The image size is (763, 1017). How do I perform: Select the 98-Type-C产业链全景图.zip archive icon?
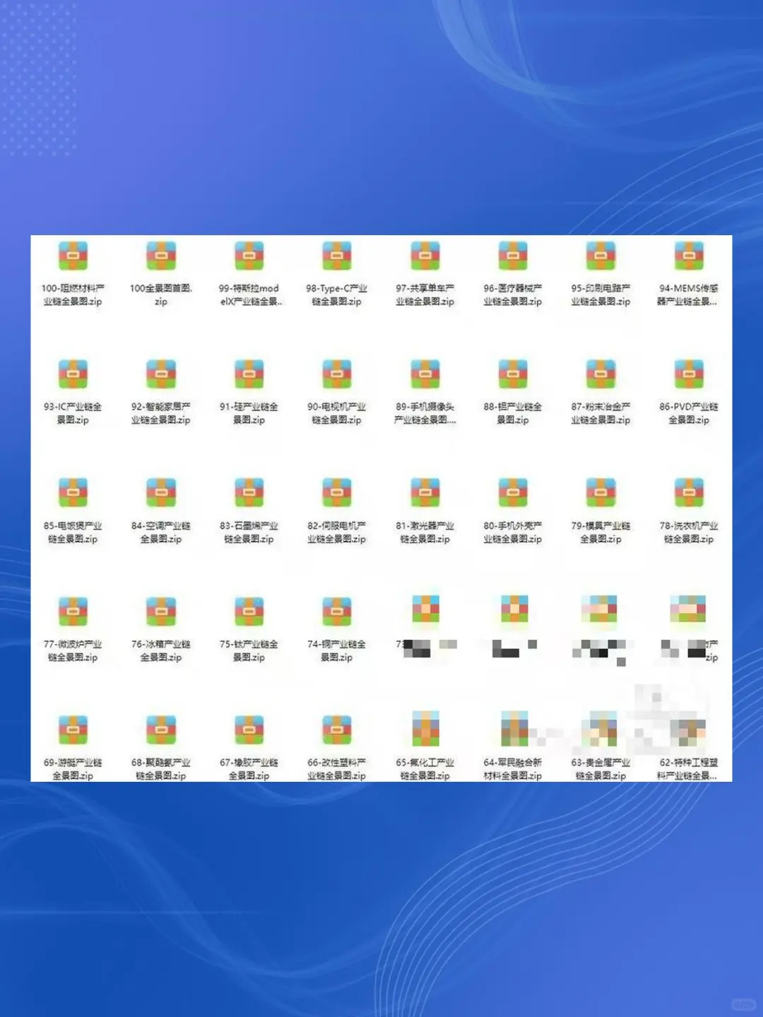point(337,256)
